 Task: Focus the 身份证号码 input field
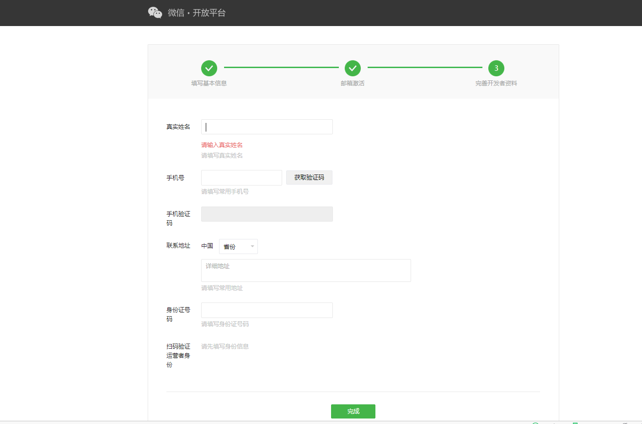click(x=267, y=310)
